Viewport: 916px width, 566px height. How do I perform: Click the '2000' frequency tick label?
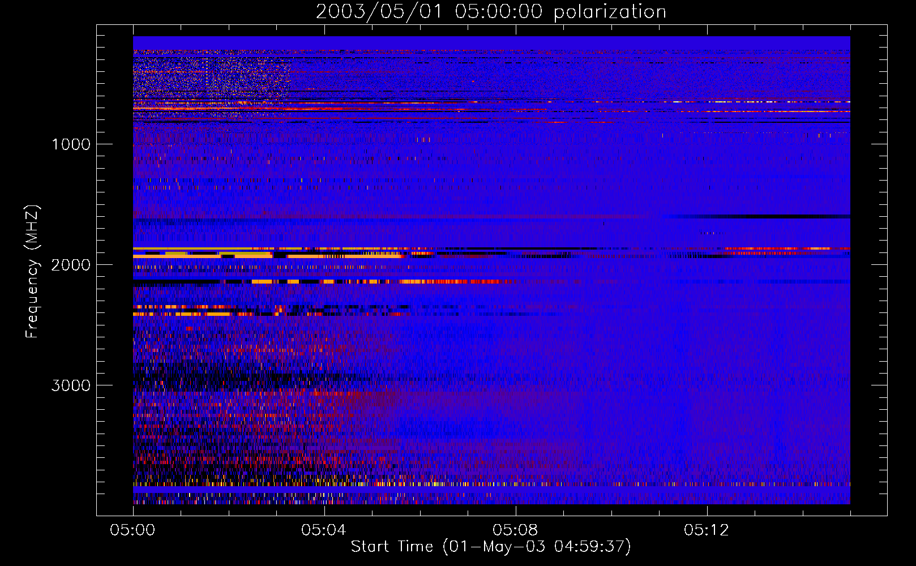pos(71,265)
